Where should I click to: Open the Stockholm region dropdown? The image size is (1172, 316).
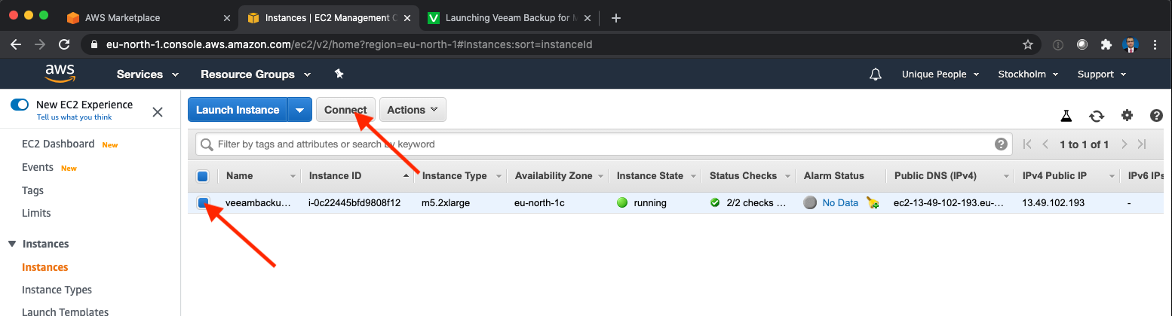click(x=1028, y=74)
